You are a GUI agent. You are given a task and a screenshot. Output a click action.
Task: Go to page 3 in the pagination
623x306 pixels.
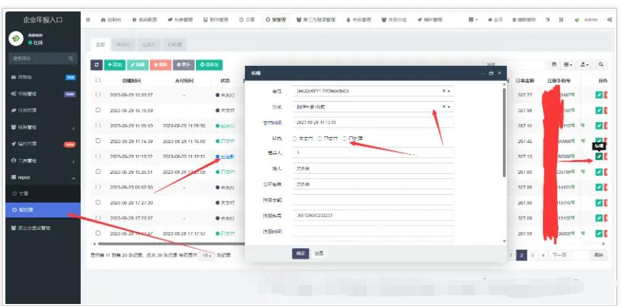(x=532, y=255)
